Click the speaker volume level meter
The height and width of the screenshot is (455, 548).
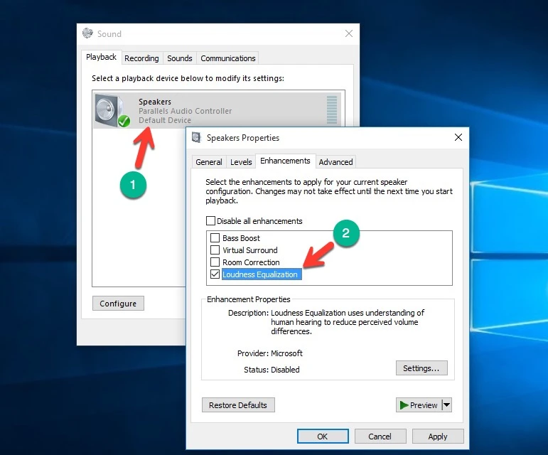tap(332, 111)
